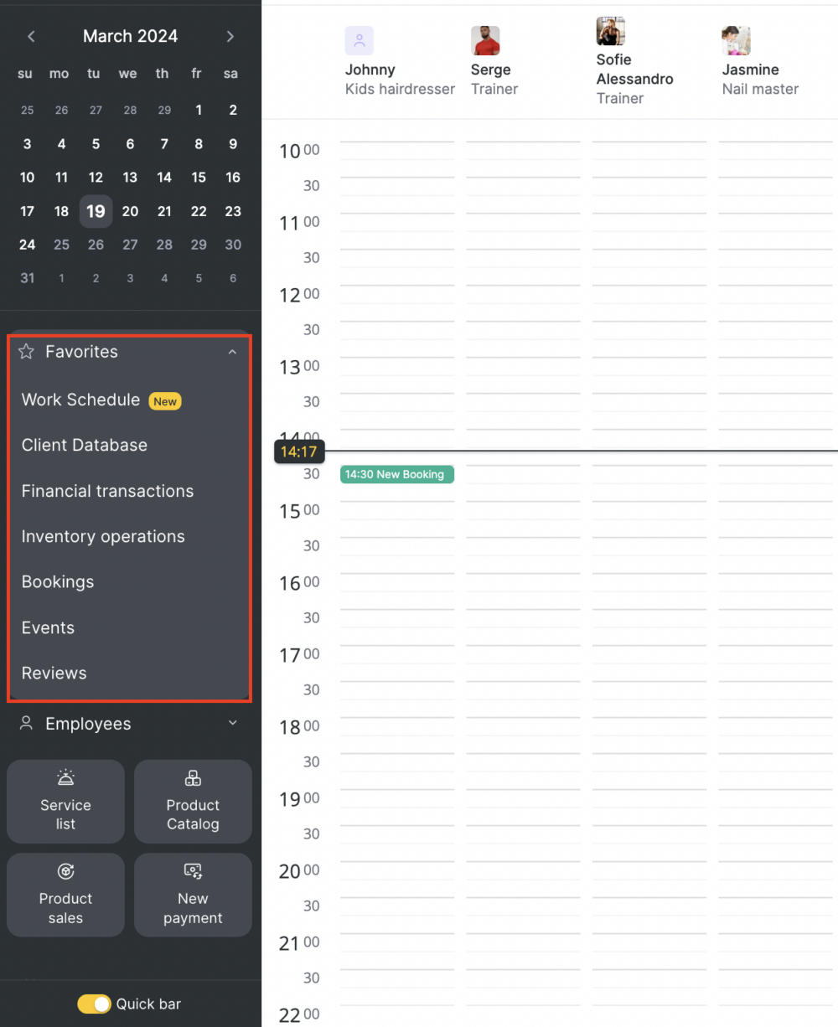Select March 24 in the calendar
The height and width of the screenshot is (1027, 838).
tap(27, 245)
